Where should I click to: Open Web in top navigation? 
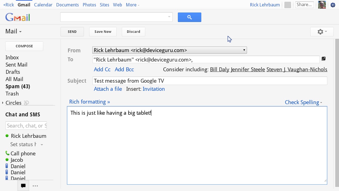tap(117, 5)
